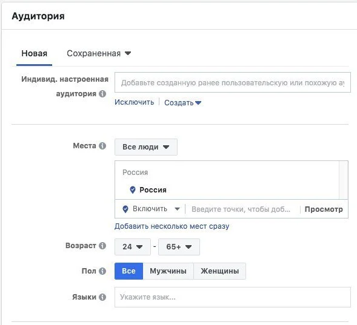Click the Просмотр button

point(324,209)
